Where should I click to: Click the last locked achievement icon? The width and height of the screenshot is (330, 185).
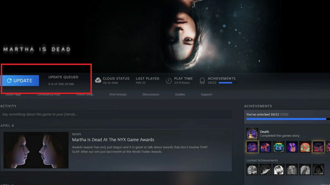click(x=318, y=169)
